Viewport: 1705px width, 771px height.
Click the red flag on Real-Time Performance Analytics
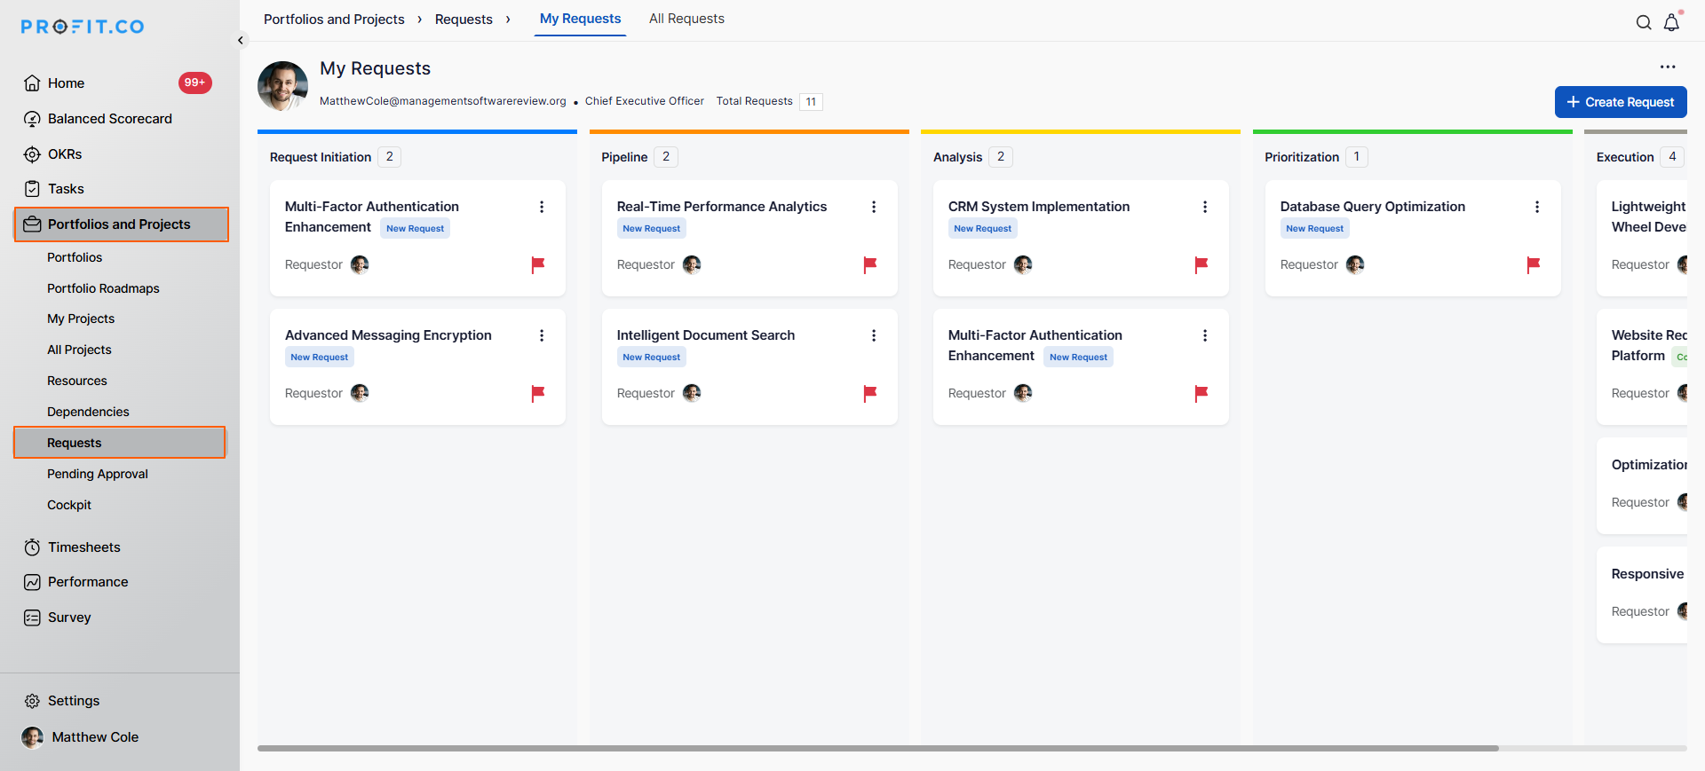(x=870, y=264)
